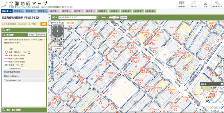This screenshot has height=113, width=224.
Task: Click the 全てはずす button
Action: pos(41,35)
